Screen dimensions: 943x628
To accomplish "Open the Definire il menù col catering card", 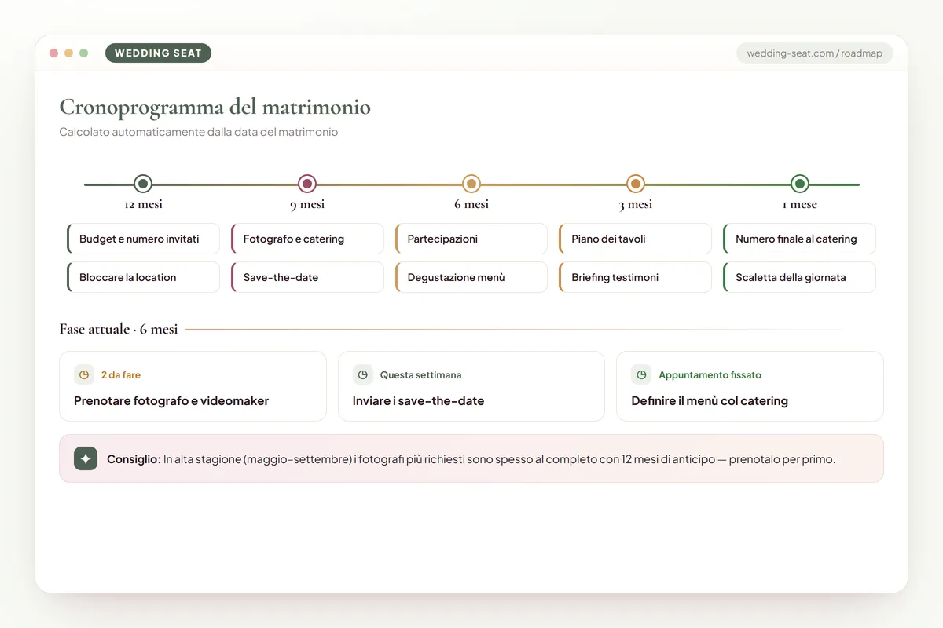I will coord(750,386).
